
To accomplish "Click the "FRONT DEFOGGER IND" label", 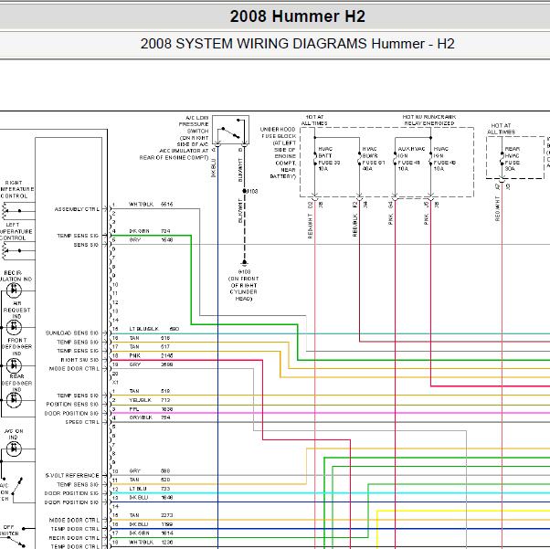I will [x=16, y=346].
